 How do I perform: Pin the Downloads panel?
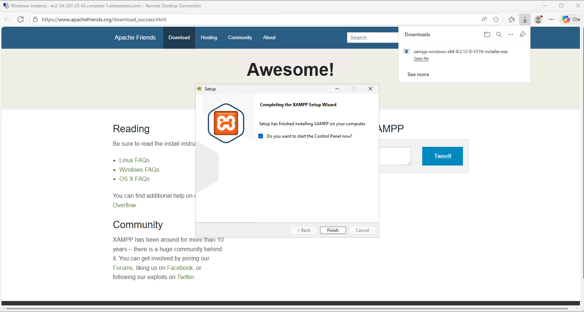(x=522, y=34)
